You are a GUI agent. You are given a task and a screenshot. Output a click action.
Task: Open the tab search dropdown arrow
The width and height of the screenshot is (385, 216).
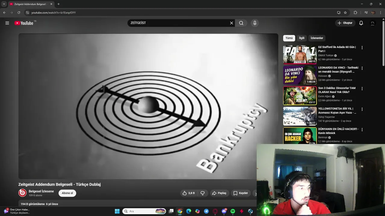tap(4, 4)
